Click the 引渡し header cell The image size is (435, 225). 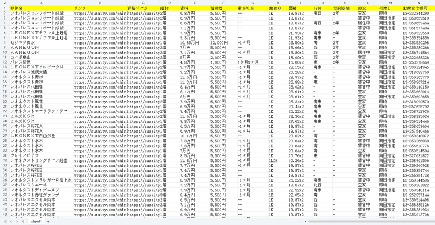pos(390,8)
